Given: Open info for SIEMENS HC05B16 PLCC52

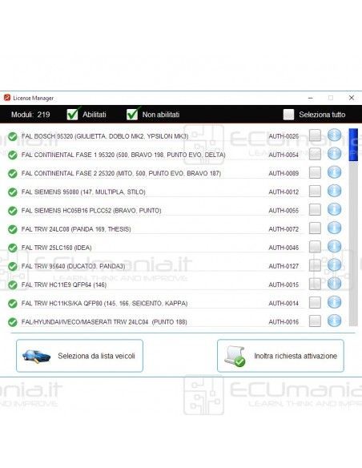Looking at the screenshot, I should coord(334,209).
